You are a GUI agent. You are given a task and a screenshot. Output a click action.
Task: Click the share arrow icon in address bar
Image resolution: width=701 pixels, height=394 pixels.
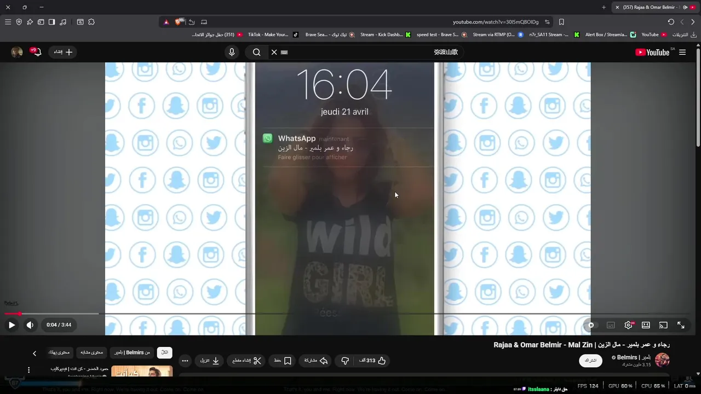pos(192,22)
